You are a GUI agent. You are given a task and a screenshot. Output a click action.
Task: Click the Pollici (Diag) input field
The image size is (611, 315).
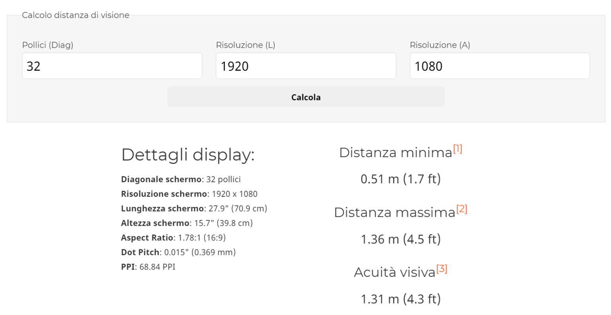(x=112, y=66)
